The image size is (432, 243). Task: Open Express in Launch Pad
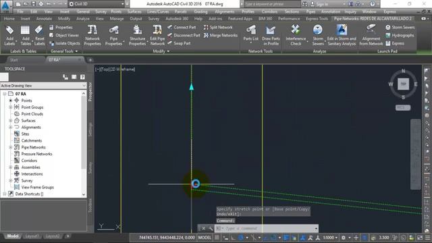click(x=395, y=43)
